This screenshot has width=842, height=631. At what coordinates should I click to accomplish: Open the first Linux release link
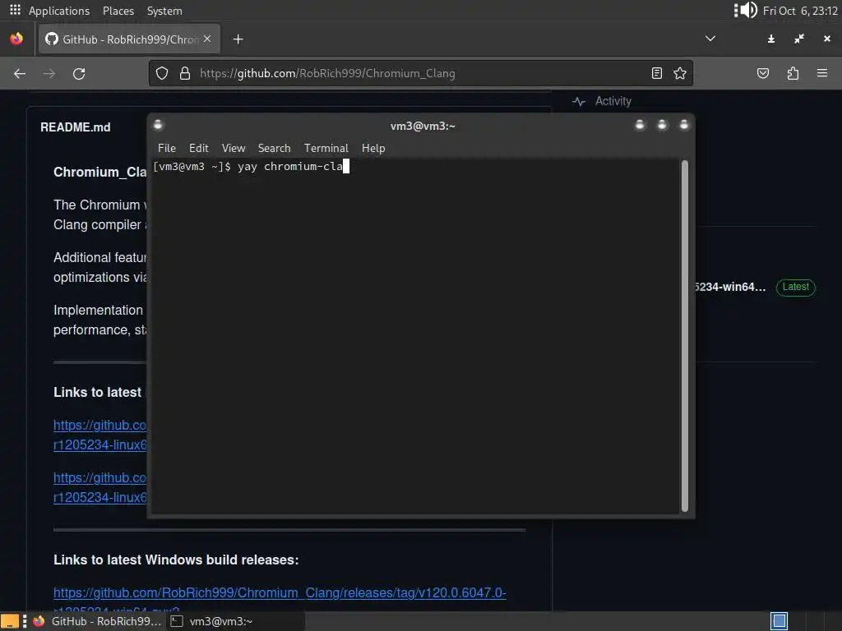pyautogui.click(x=99, y=435)
